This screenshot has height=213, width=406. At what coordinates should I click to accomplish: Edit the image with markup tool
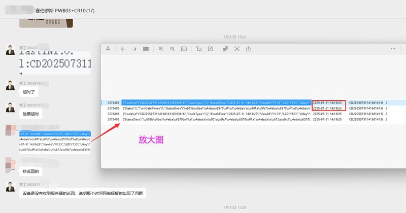(210, 49)
